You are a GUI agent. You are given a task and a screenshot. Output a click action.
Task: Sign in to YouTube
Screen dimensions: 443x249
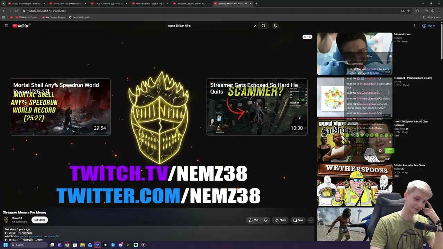tap(428, 26)
